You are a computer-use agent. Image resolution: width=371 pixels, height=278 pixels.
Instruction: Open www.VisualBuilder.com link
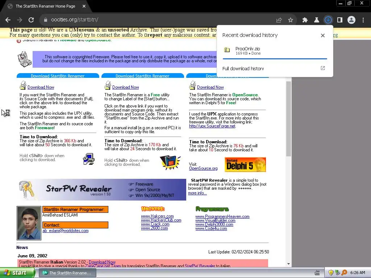(x=215, y=220)
